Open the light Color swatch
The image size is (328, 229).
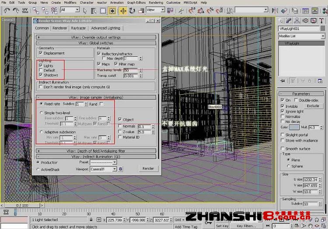tap(294, 127)
